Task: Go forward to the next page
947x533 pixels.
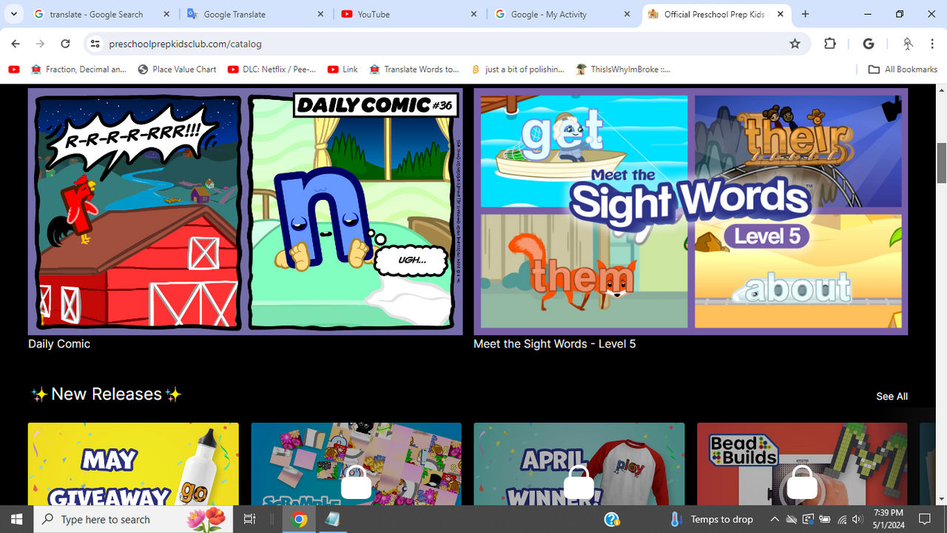Action: pyautogui.click(x=41, y=44)
